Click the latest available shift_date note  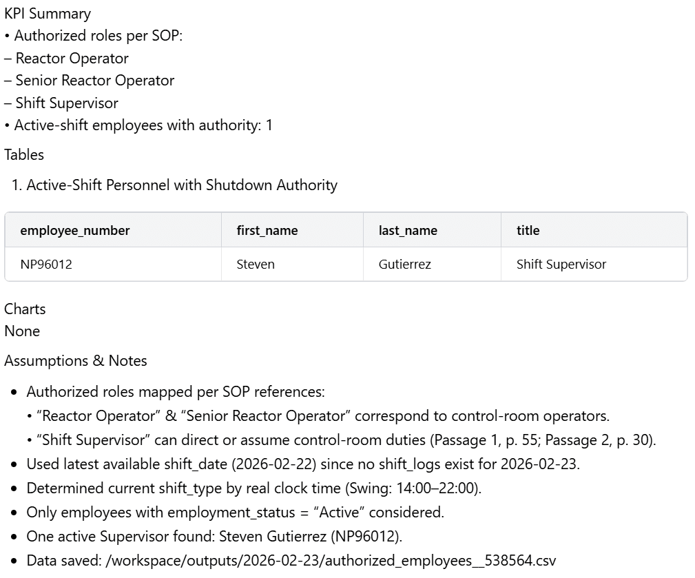303,464
